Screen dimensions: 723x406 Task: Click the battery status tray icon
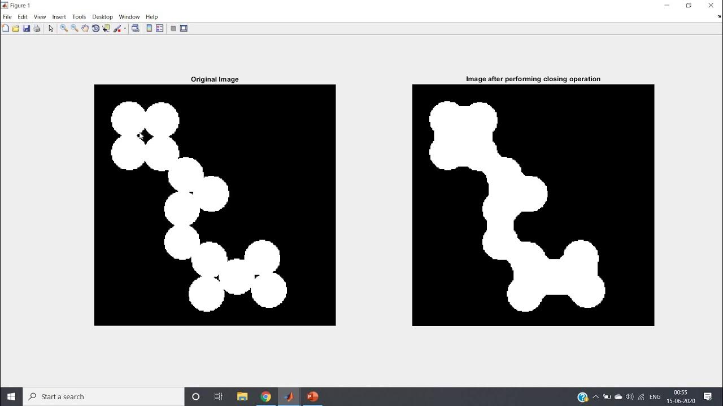click(607, 397)
